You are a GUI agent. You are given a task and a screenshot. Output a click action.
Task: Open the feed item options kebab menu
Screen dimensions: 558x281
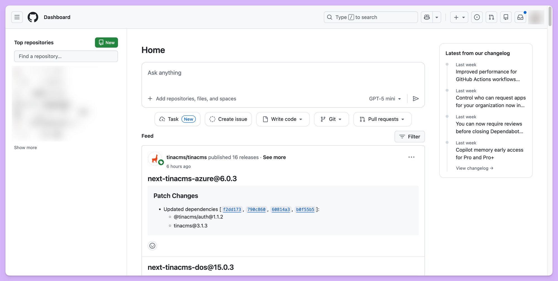(411, 157)
